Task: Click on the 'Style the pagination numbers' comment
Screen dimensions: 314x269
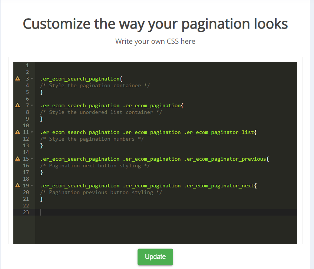Action: coord(92,139)
